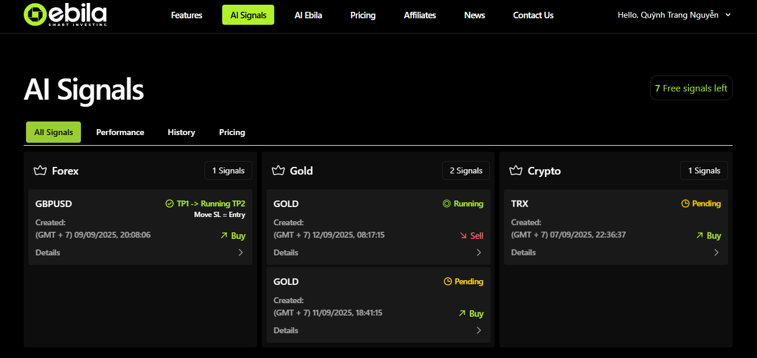This screenshot has width=757, height=358.
Task: Expand TRX signal details chevron
Action: point(716,252)
